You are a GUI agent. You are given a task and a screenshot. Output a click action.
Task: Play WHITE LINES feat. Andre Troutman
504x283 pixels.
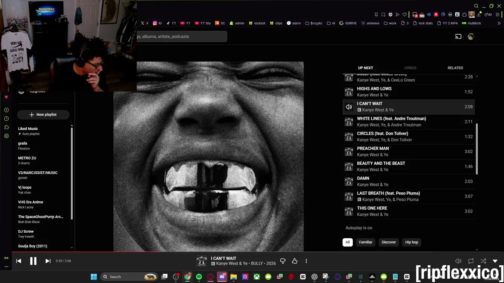click(x=409, y=121)
